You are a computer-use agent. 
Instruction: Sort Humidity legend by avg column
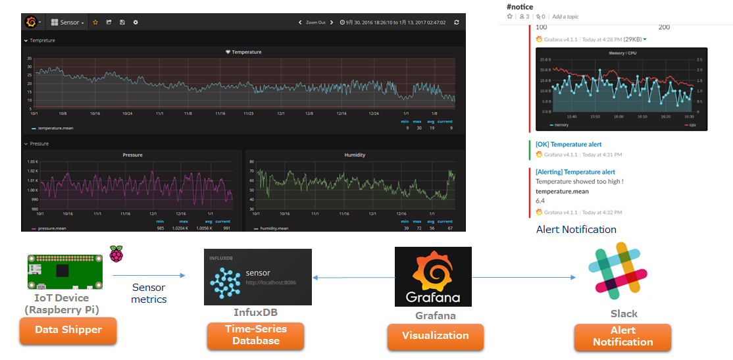click(x=430, y=221)
